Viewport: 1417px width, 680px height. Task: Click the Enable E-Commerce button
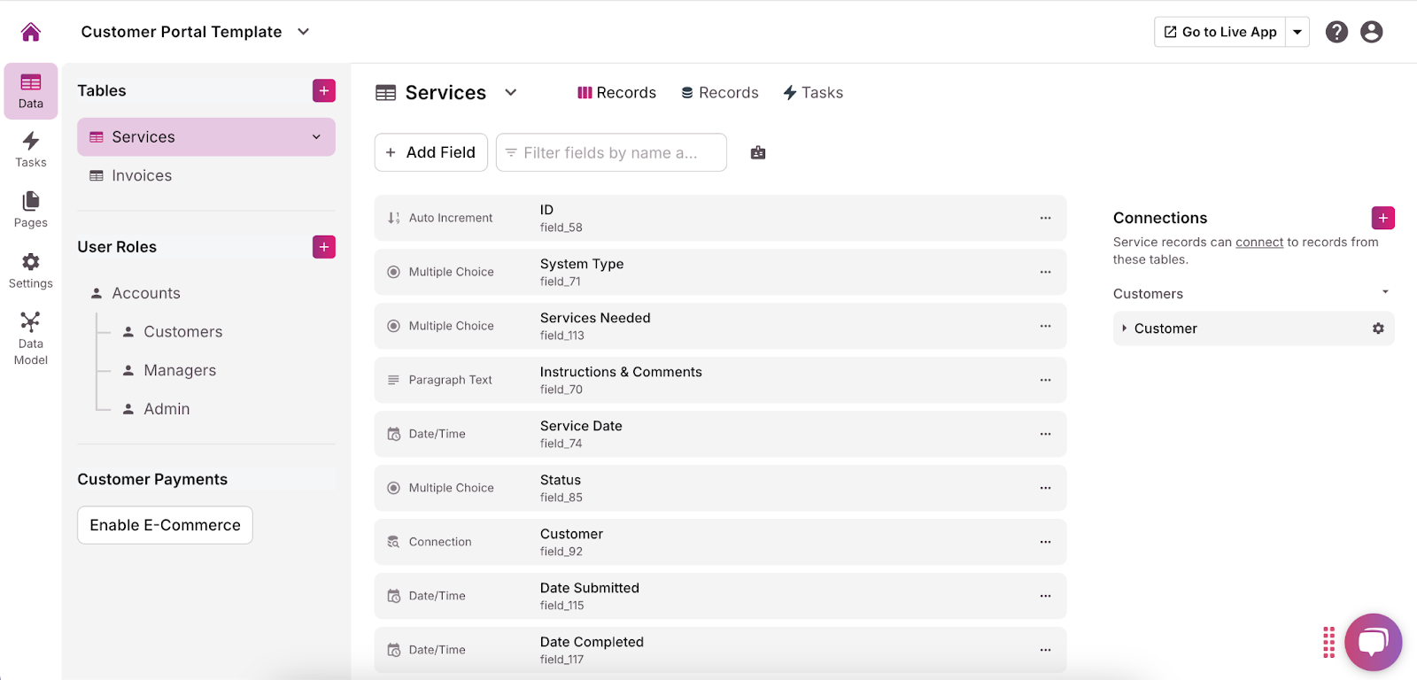[x=165, y=525]
